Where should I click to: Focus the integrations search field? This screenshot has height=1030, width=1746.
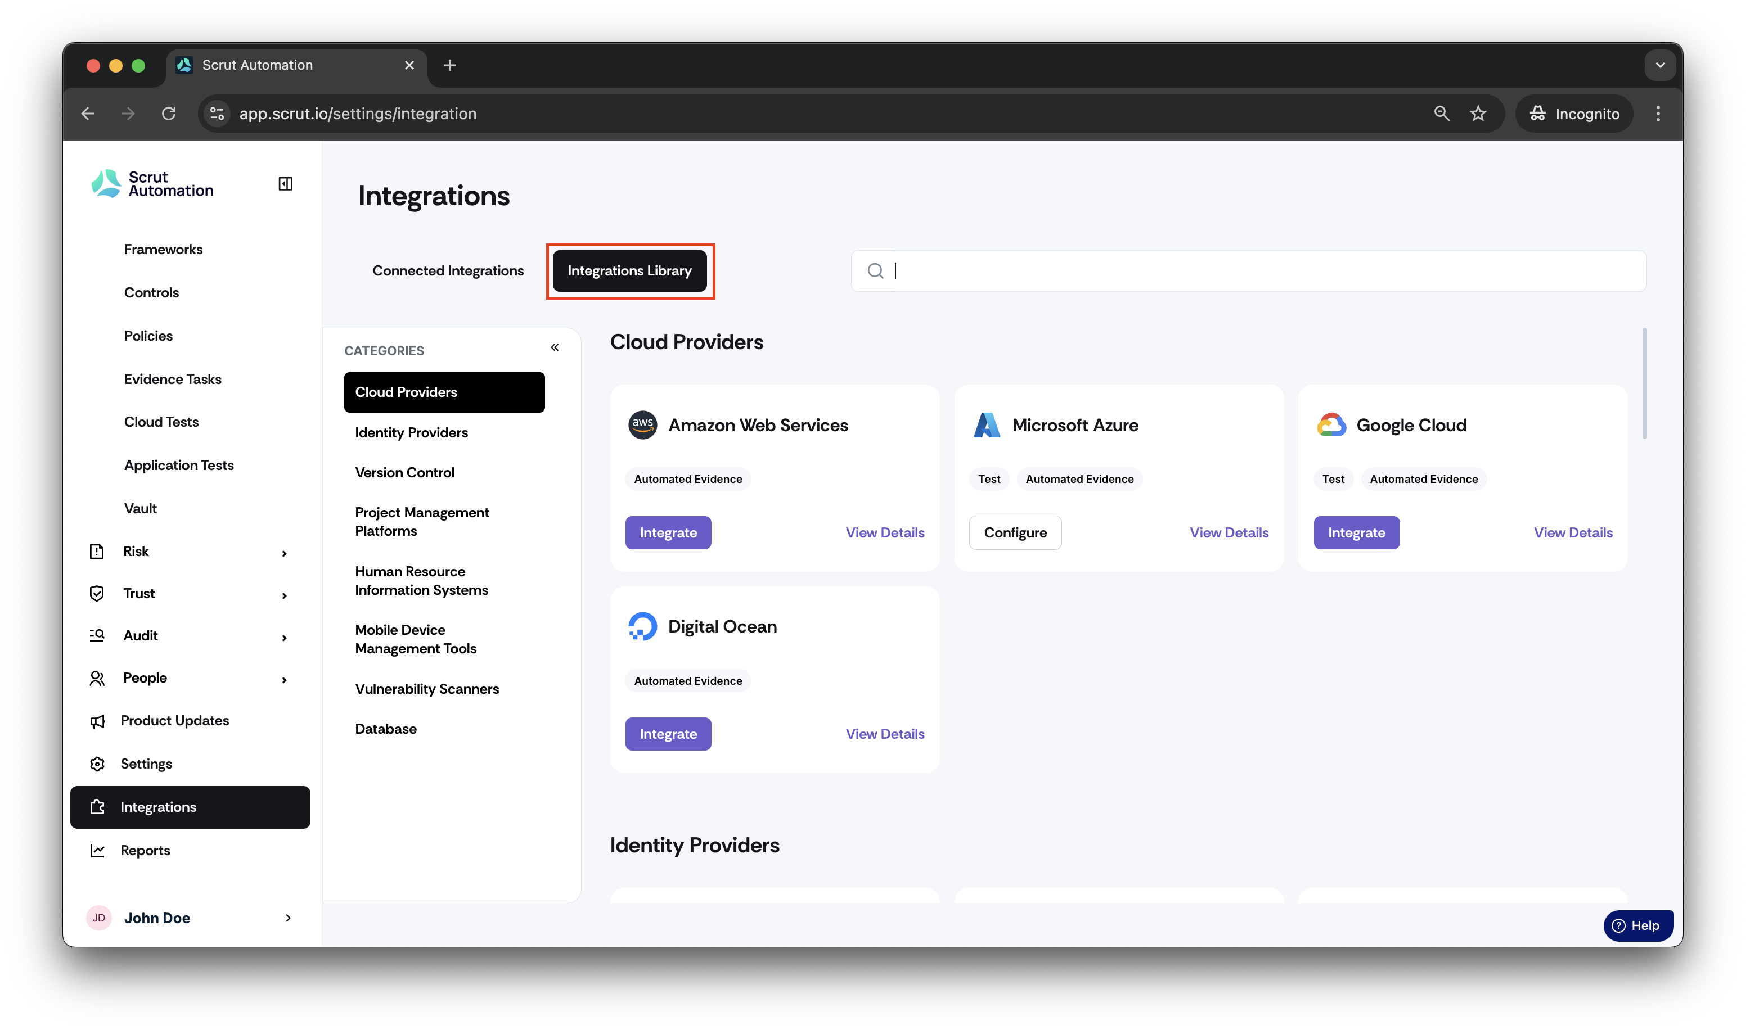point(1248,270)
